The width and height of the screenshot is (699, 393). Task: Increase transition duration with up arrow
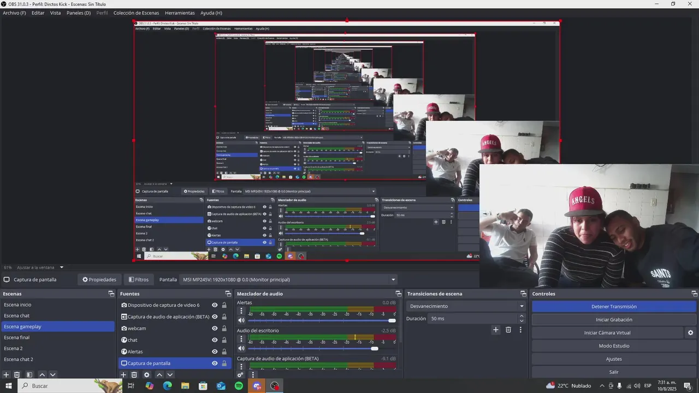click(522, 316)
